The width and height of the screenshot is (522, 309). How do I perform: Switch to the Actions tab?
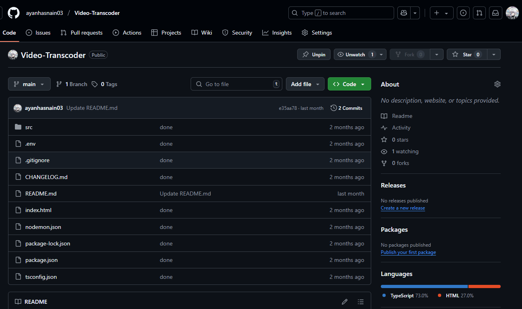[x=127, y=33]
